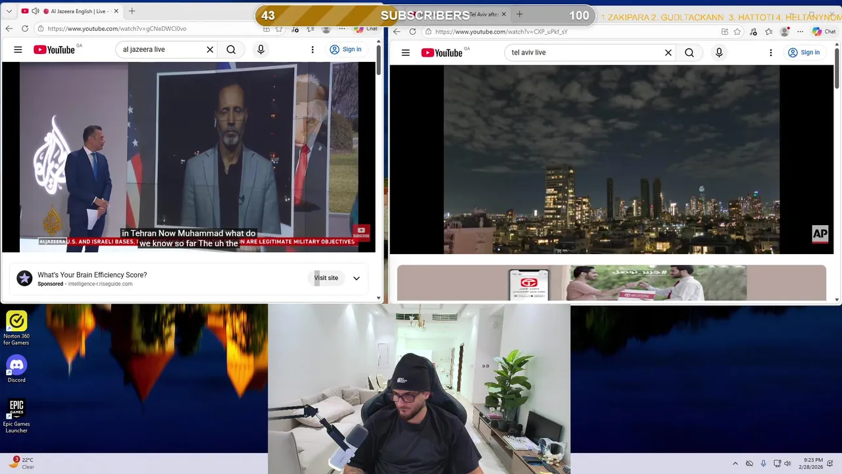
Task: Open OneDrive cloud tray icon
Action: [x=749, y=463]
